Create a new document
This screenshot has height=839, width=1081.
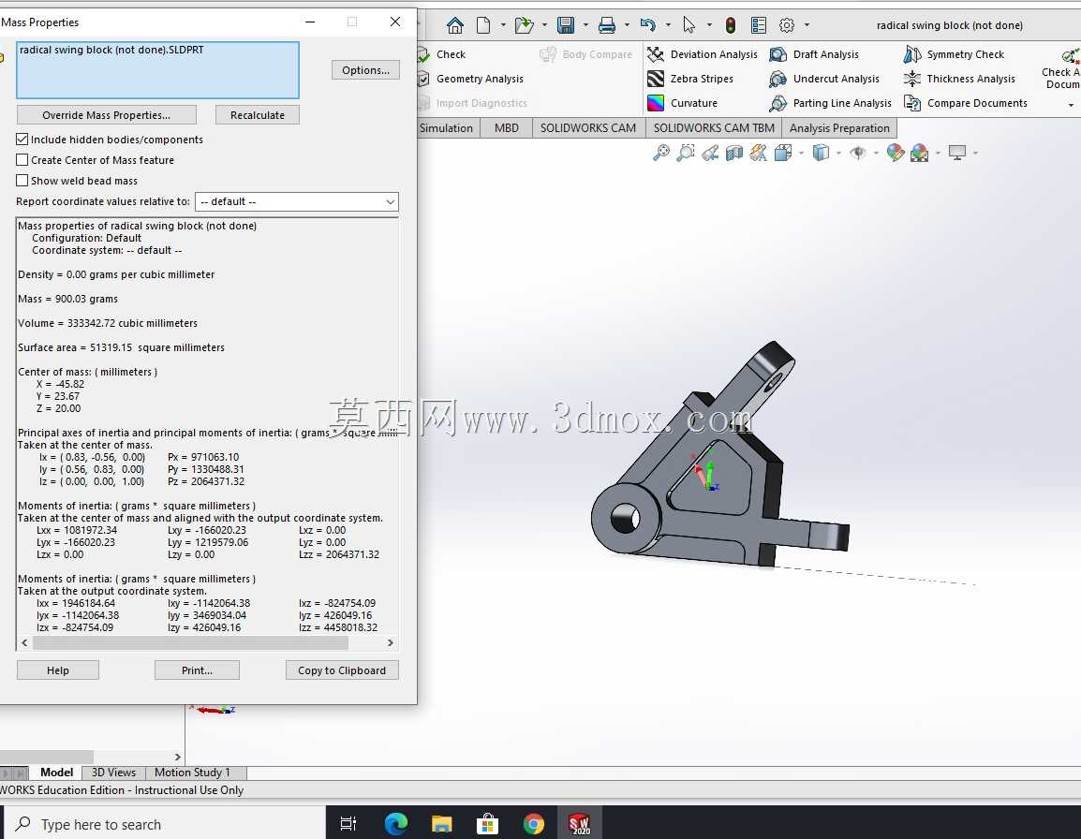coord(483,25)
